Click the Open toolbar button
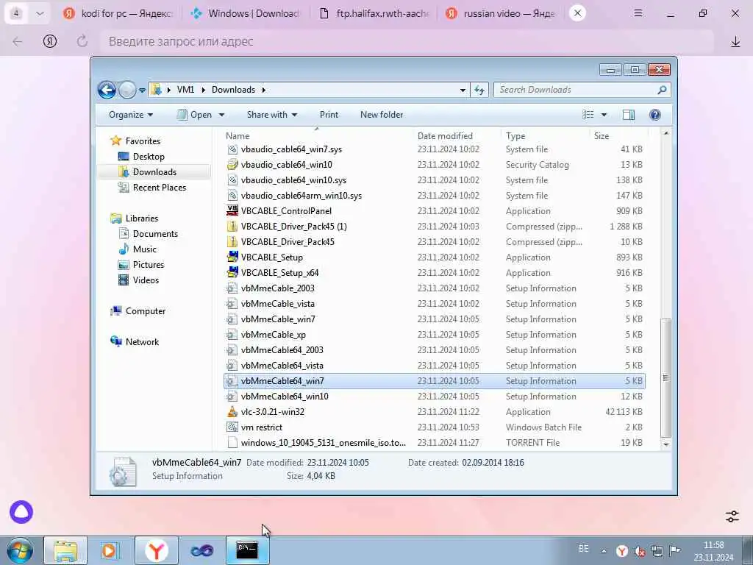The image size is (753, 565). pos(194,115)
